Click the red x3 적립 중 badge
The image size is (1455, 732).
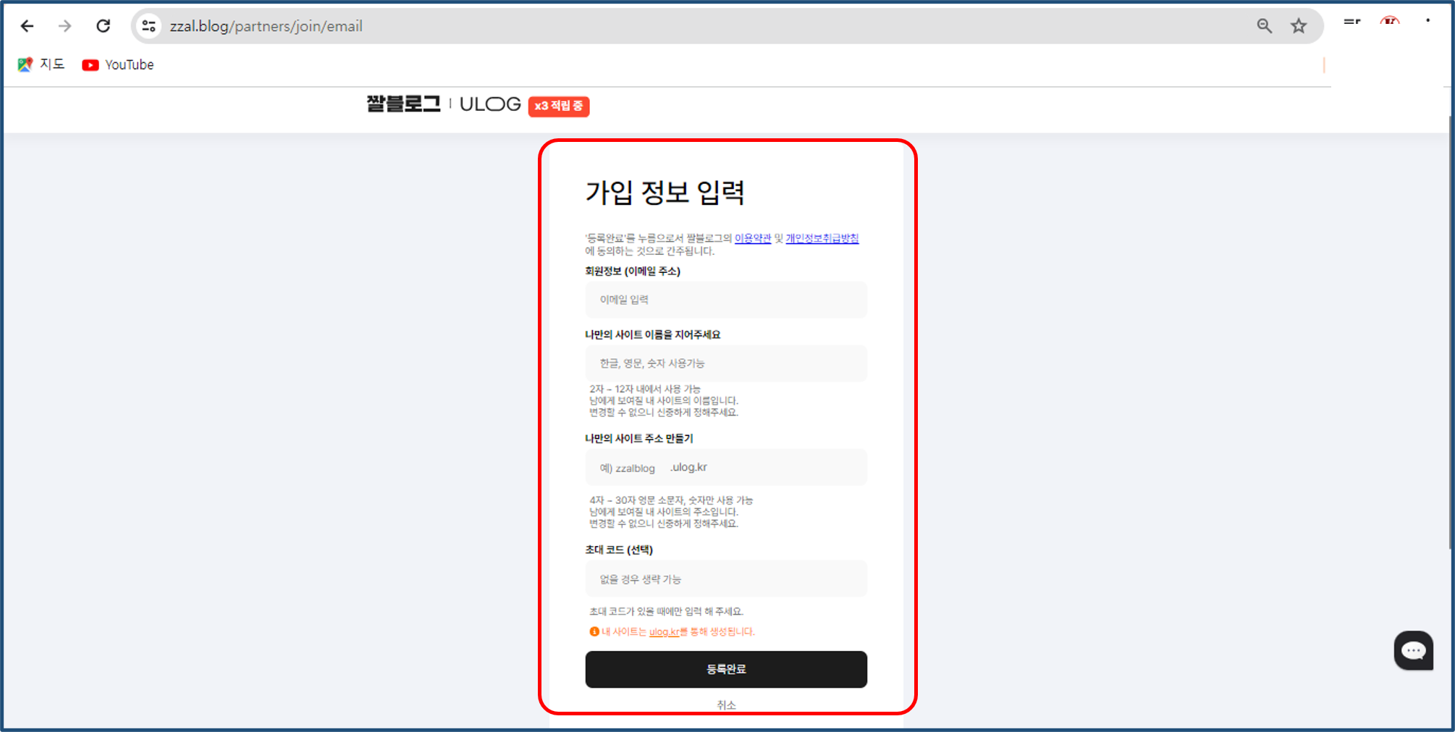(559, 106)
